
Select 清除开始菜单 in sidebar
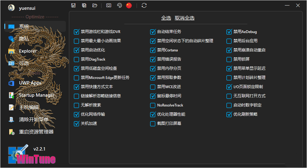[x=35, y=120]
